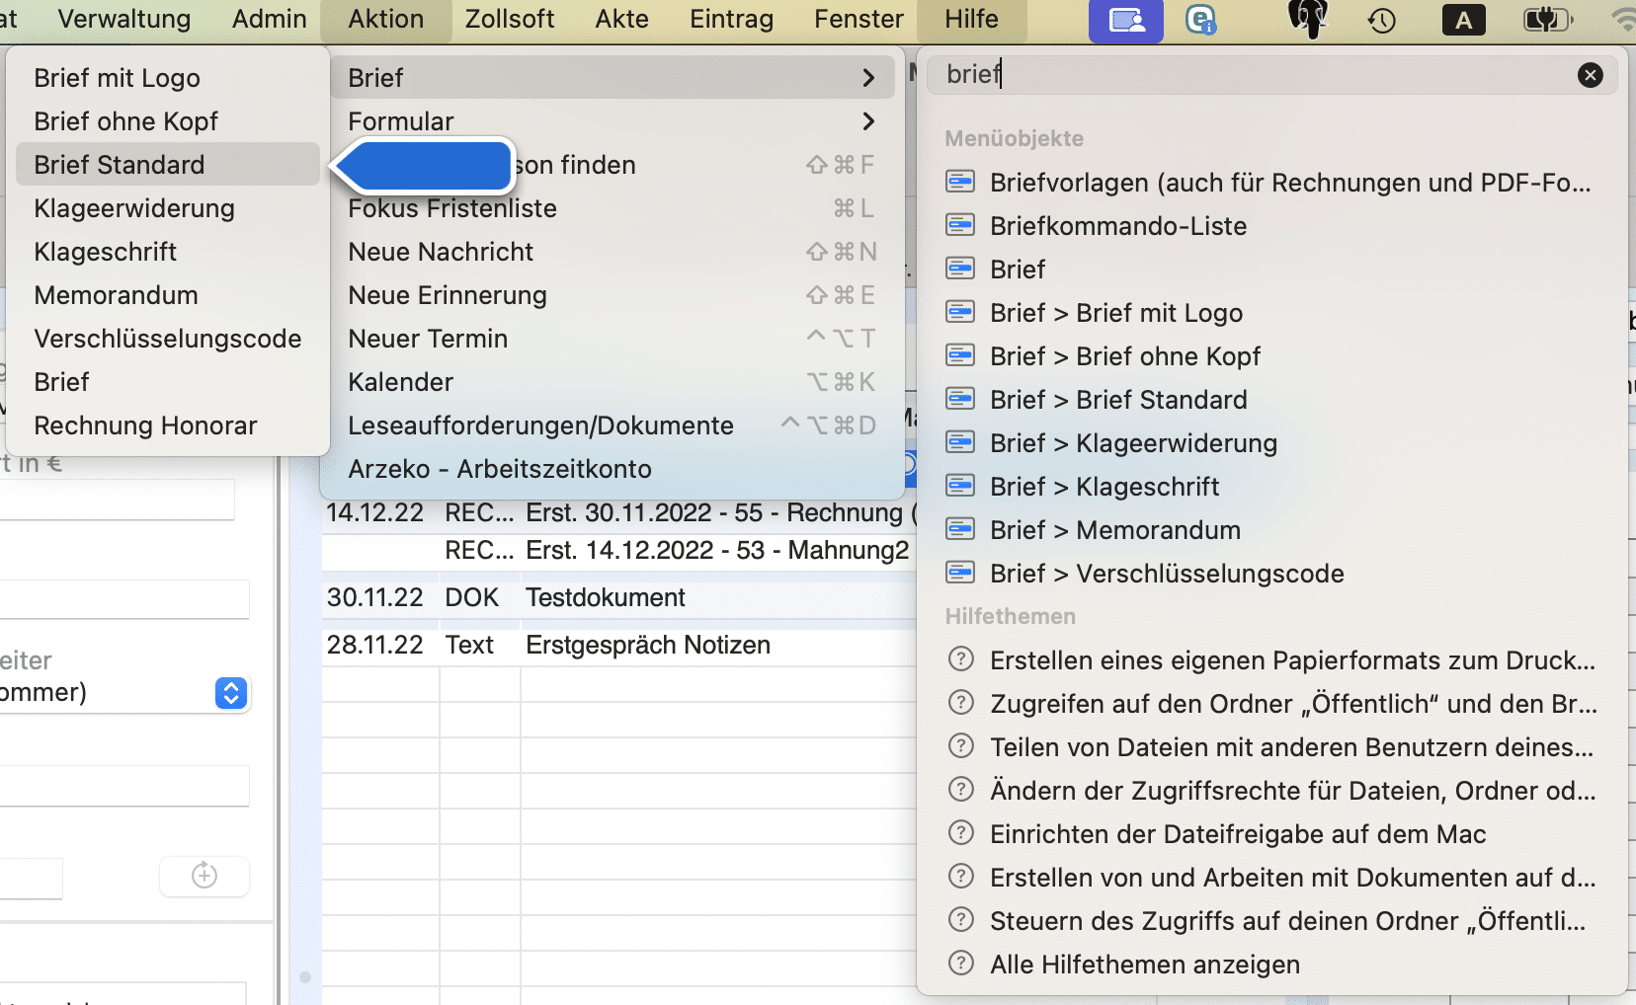
Task: Click icon beside Brief > Brief mit Logo result
Action: click(x=960, y=312)
